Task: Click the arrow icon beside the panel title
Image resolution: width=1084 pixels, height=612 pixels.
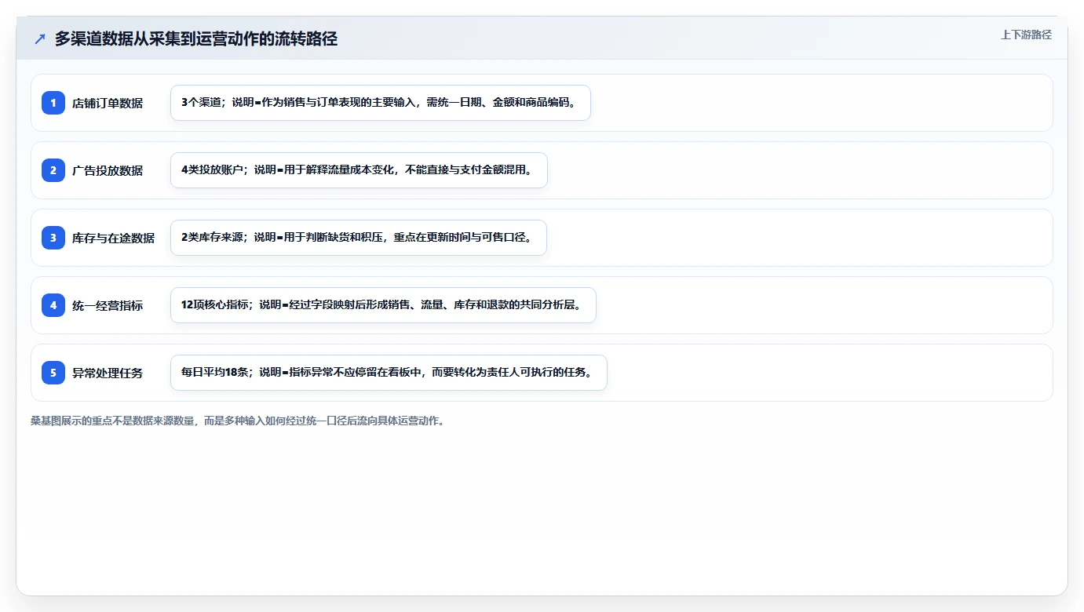Action: (x=40, y=38)
